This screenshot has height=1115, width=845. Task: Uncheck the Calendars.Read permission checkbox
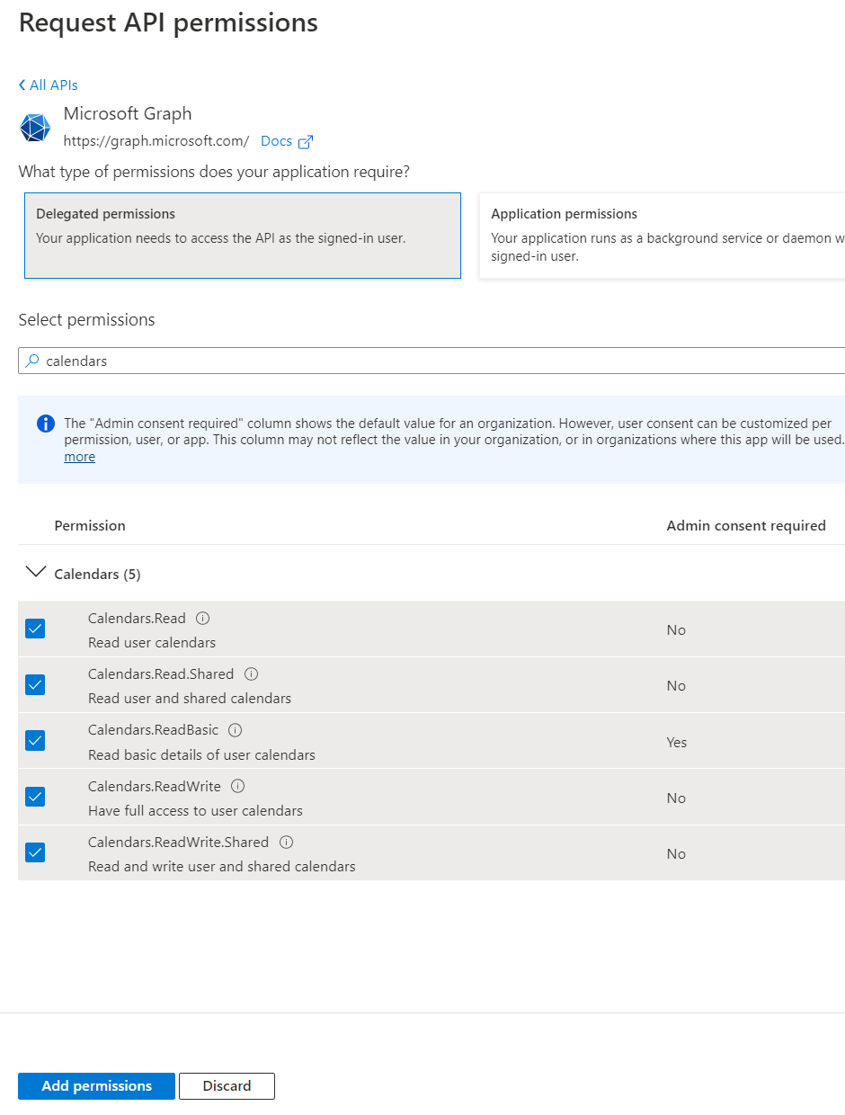pyautogui.click(x=35, y=629)
